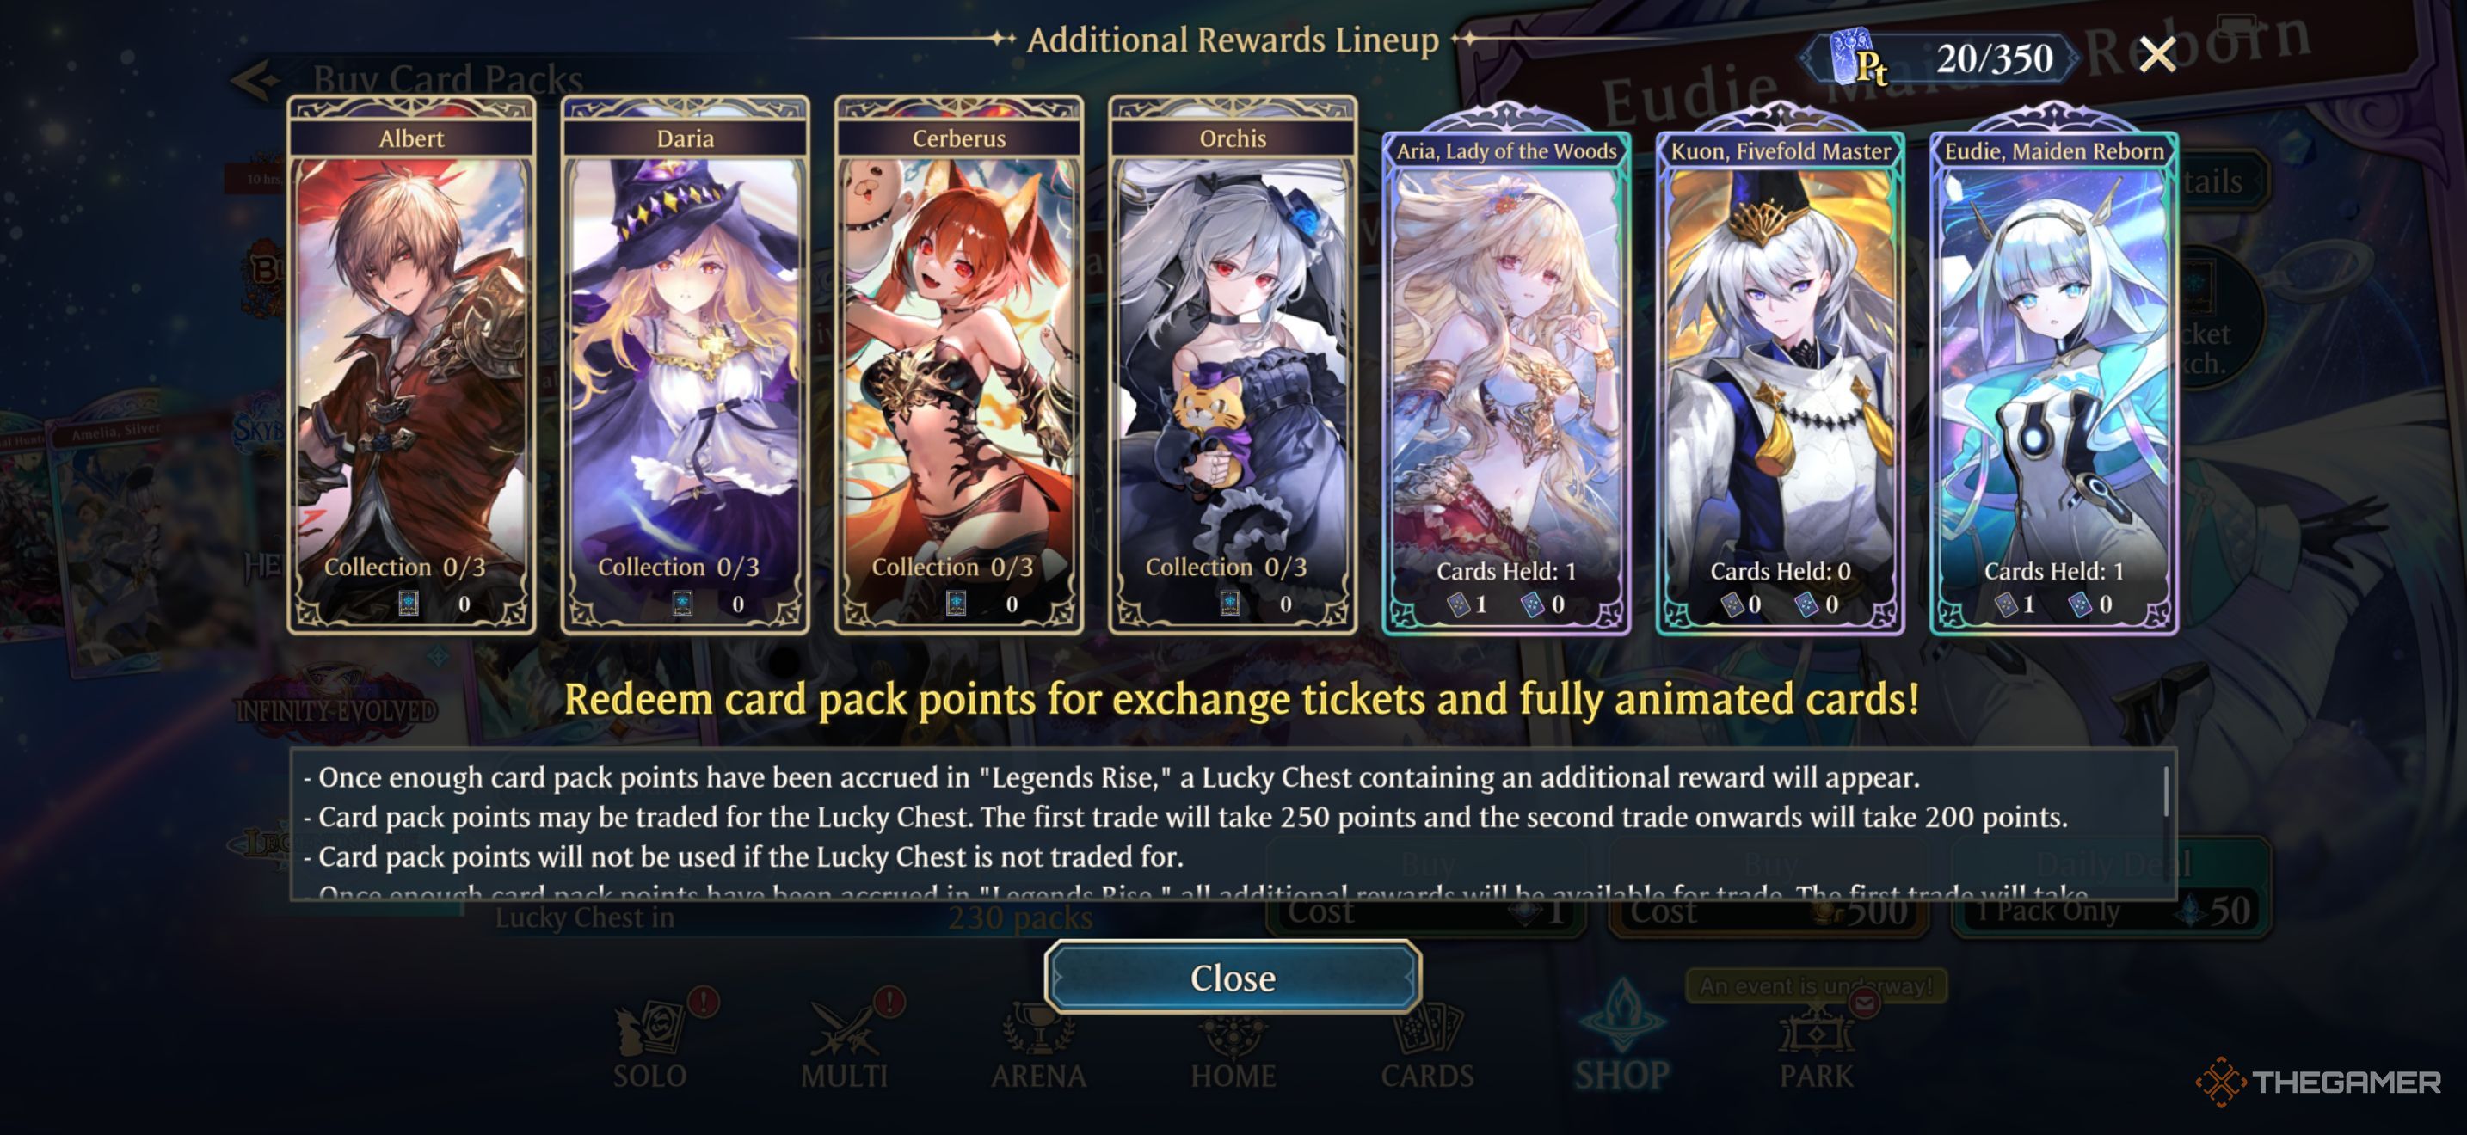Close the Additional Rewards Lineup with X
Image resolution: width=2467 pixels, height=1135 pixels.
[x=2156, y=54]
